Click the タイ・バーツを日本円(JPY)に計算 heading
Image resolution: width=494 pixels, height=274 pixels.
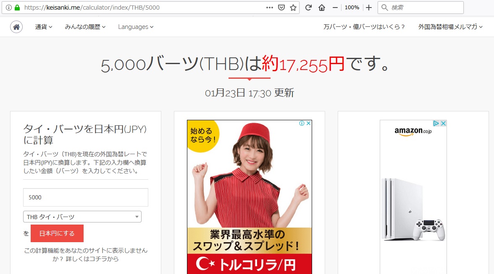tap(85, 134)
